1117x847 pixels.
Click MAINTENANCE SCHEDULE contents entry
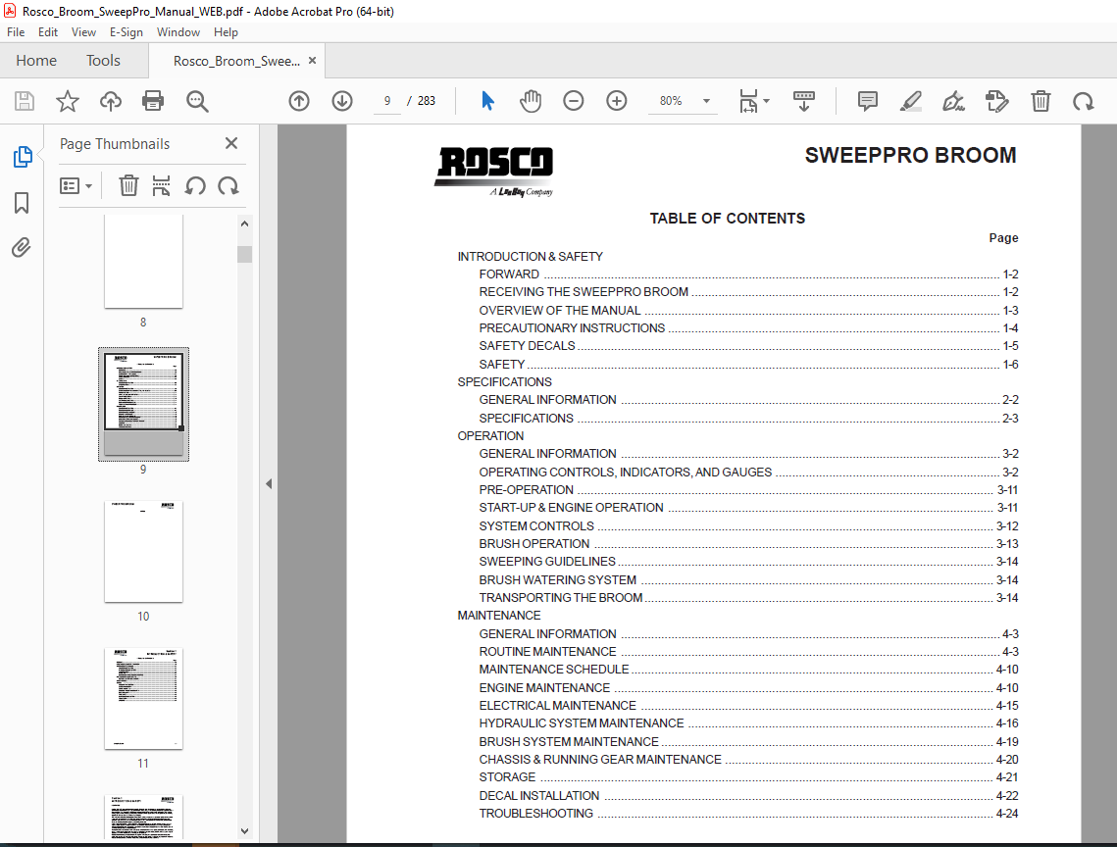coord(748,670)
